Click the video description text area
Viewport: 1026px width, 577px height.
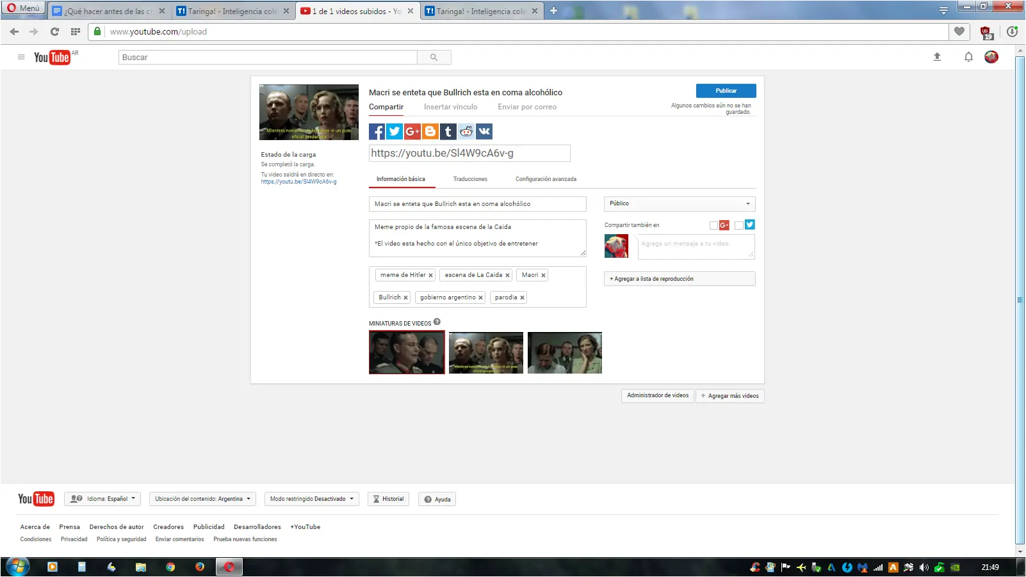[x=478, y=238]
